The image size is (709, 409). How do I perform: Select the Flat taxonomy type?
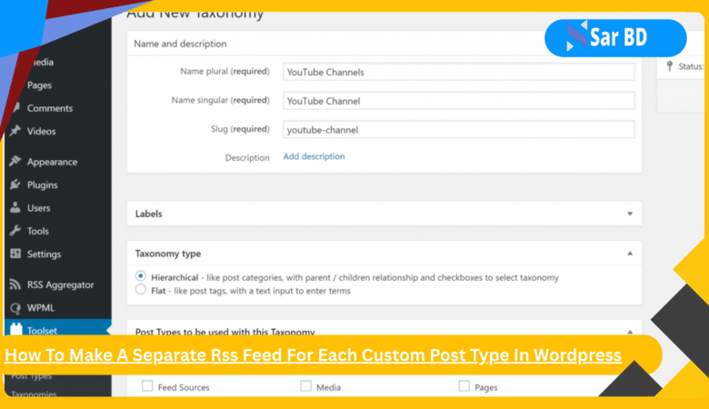(x=141, y=289)
